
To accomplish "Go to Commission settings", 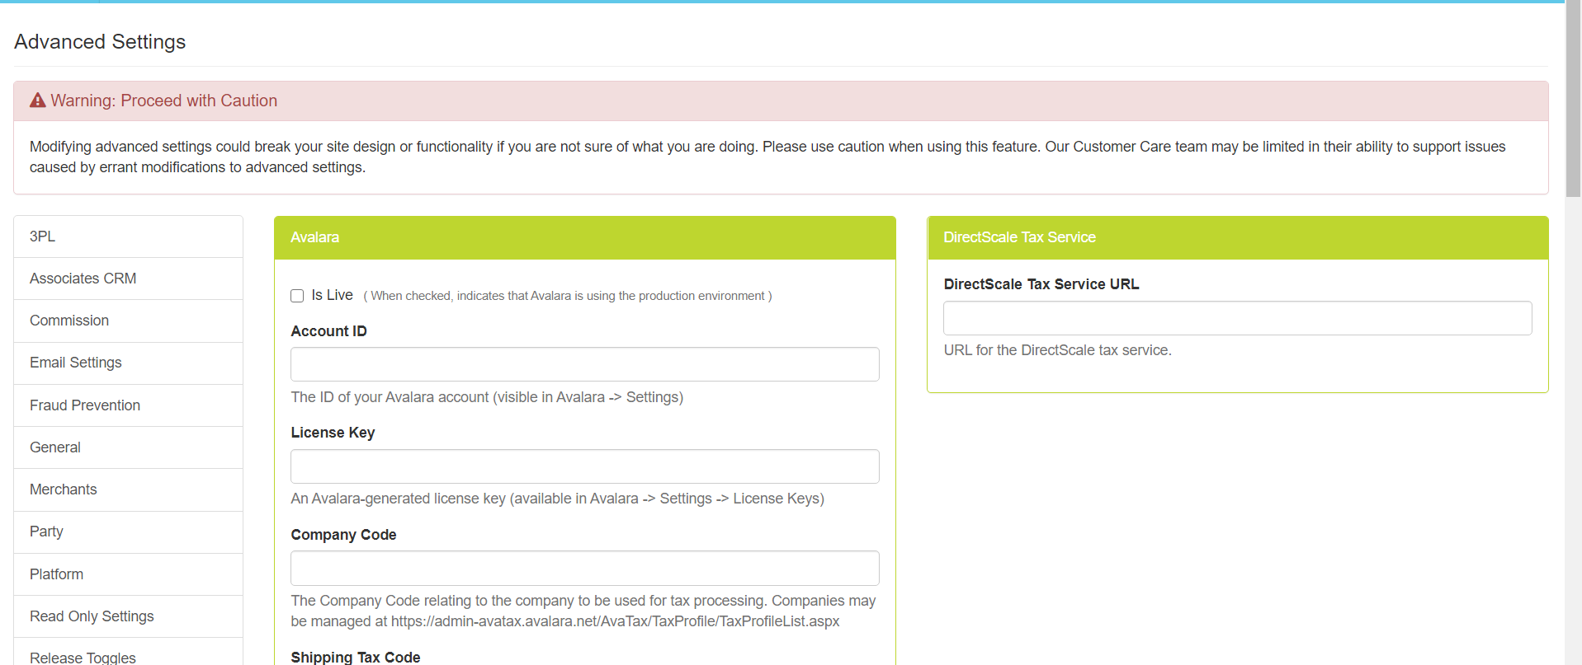I will point(69,321).
